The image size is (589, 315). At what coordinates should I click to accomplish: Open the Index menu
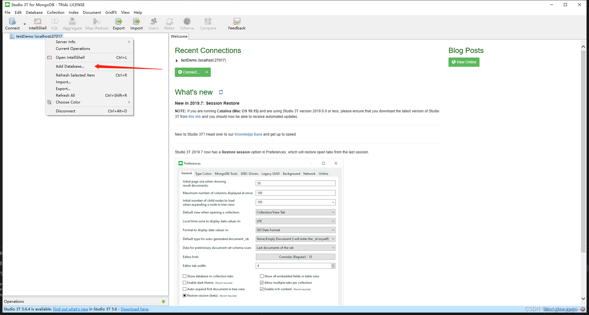pyautogui.click(x=74, y=13)
